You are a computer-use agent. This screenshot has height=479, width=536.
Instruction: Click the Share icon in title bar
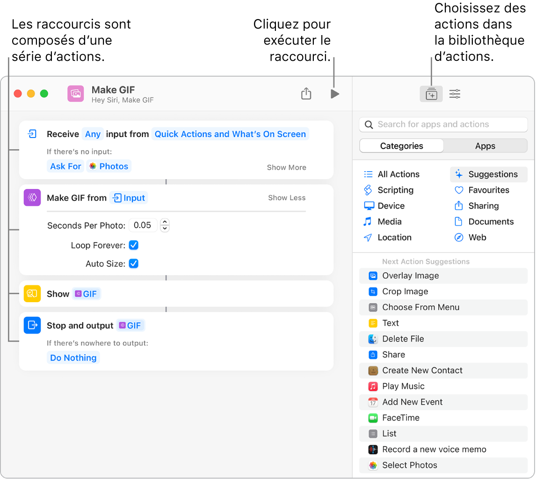[306, 94]
